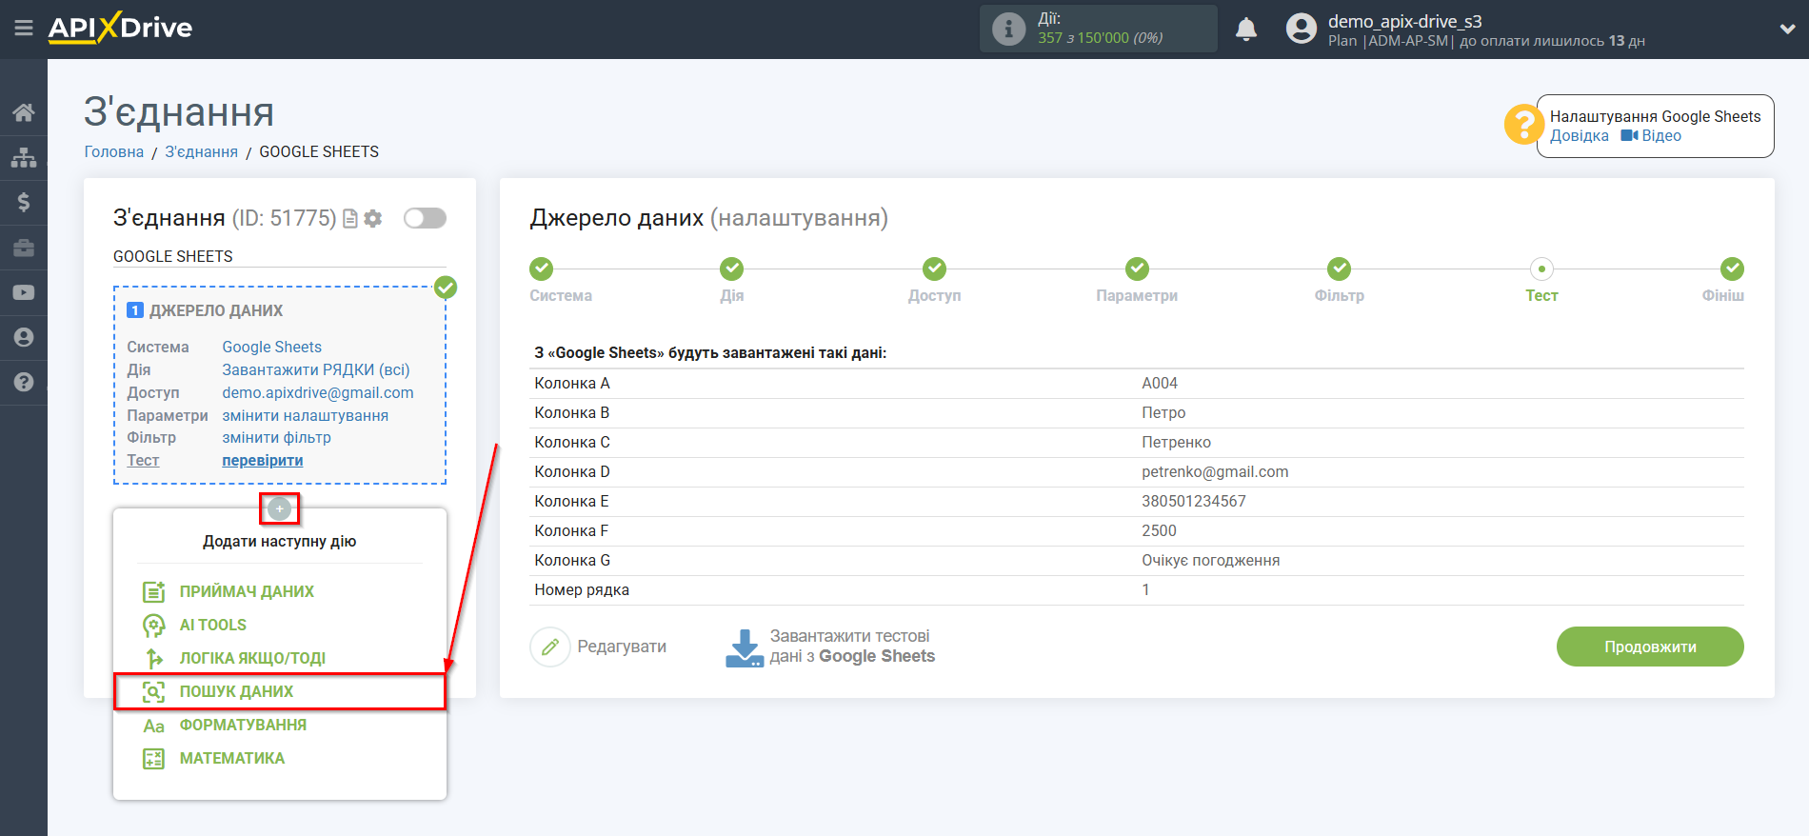Click the actions info icon
Screen dimensions: 1809x836
coord(1008,29)
